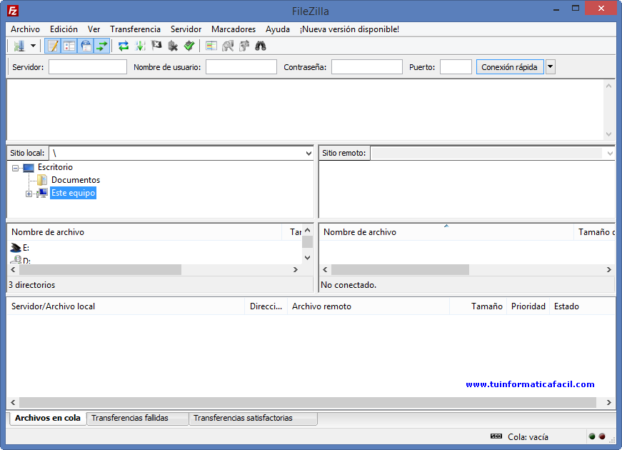Toggle processing of the transfer queue
The width and height of the screenshot is (622, 450).
click(x=140, y=46)
